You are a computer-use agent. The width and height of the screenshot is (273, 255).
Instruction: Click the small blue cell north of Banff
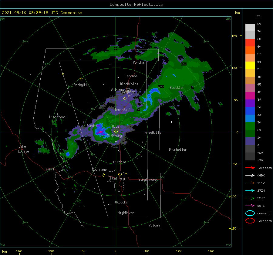coord(68,154)
